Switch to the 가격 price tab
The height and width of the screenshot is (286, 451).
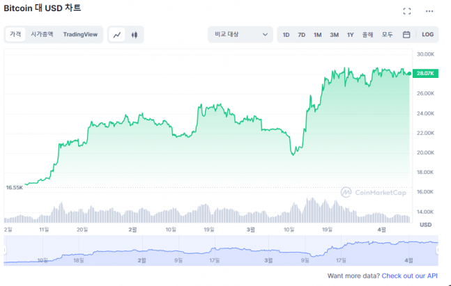[15, 34]
